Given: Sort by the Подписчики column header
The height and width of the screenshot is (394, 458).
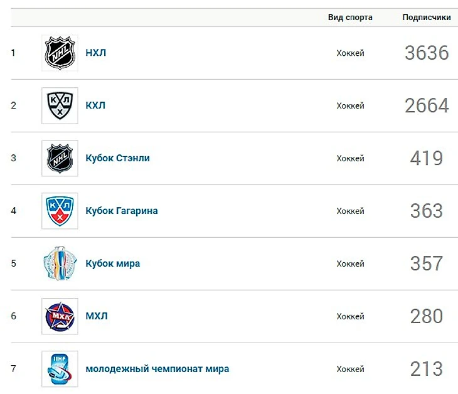Looking at the screenshot, I should [427, 18].
